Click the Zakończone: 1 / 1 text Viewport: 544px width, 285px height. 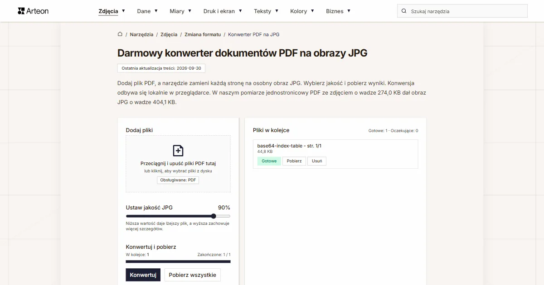214,255
